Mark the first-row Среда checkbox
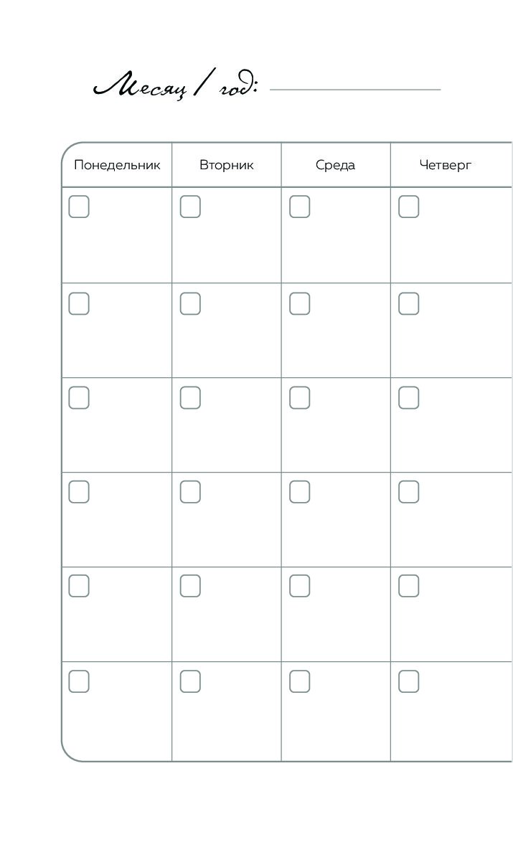Screen dimensions: 513x847 (299, 207)
